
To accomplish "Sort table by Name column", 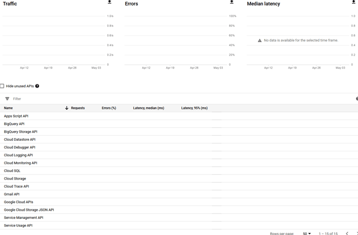I will pos(8,108).
